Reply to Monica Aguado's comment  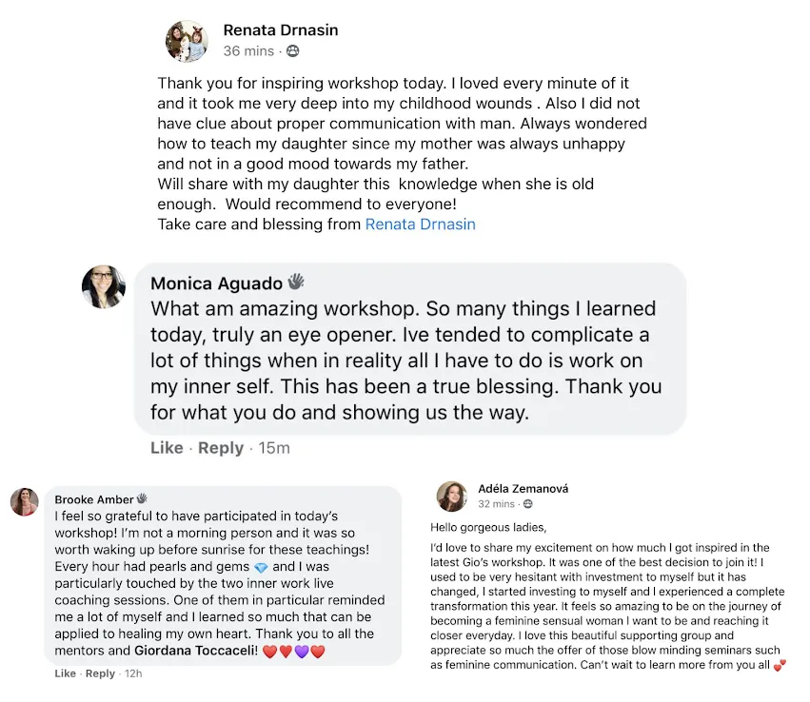coord(221,448)
